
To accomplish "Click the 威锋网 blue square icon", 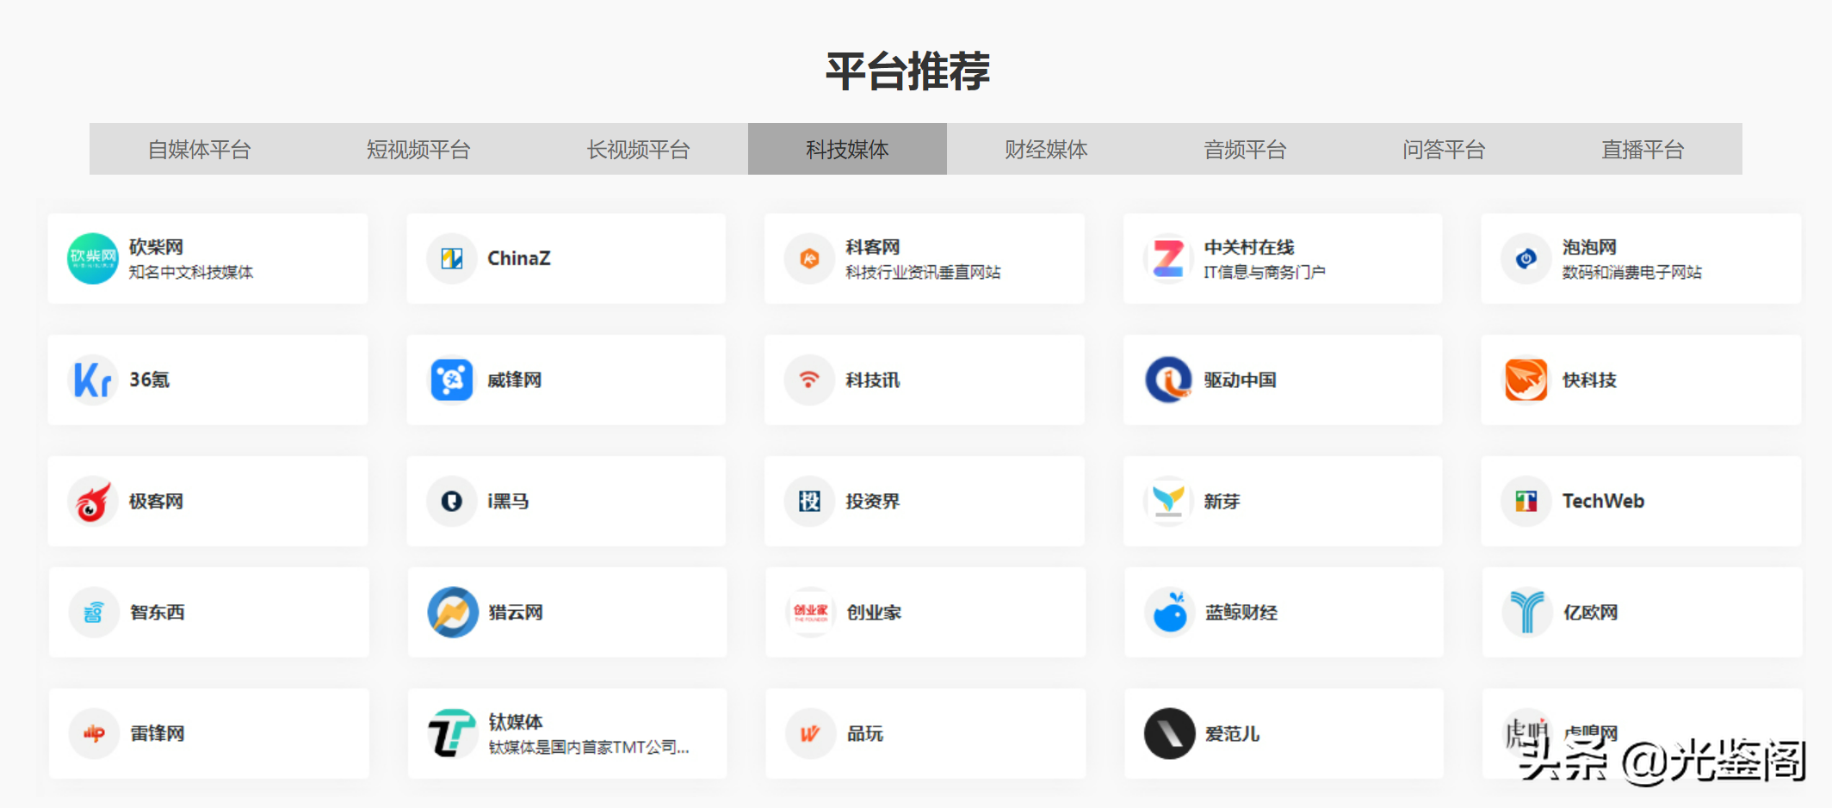I will [x=451, y=379].
